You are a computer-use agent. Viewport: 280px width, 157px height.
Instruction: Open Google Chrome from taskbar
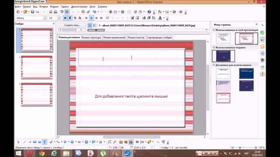point(42,153)
